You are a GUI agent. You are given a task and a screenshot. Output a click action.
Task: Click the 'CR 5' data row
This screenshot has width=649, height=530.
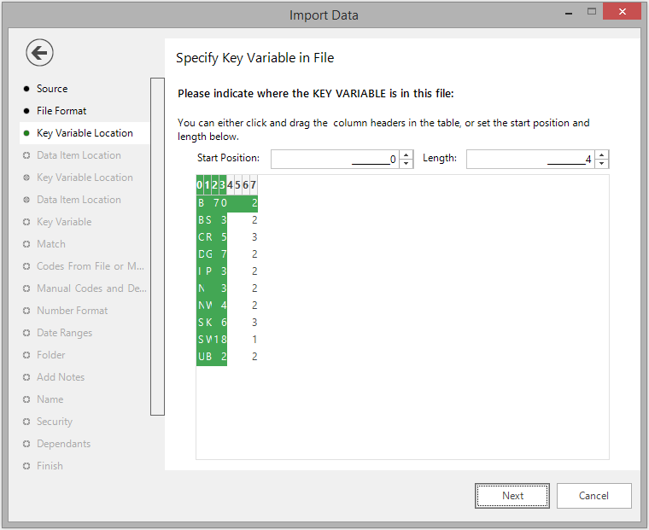[227, 237]
